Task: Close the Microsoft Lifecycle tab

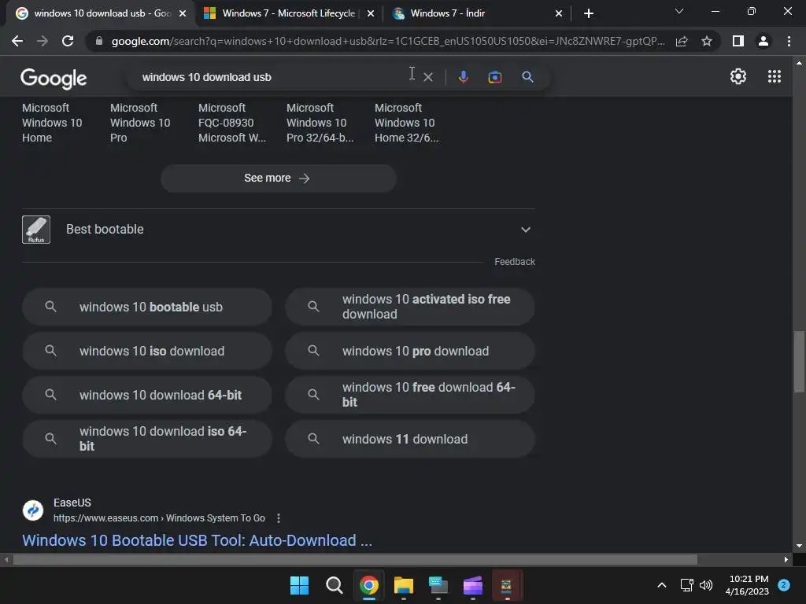Action: pyautogui.click(x=370, y=13)
